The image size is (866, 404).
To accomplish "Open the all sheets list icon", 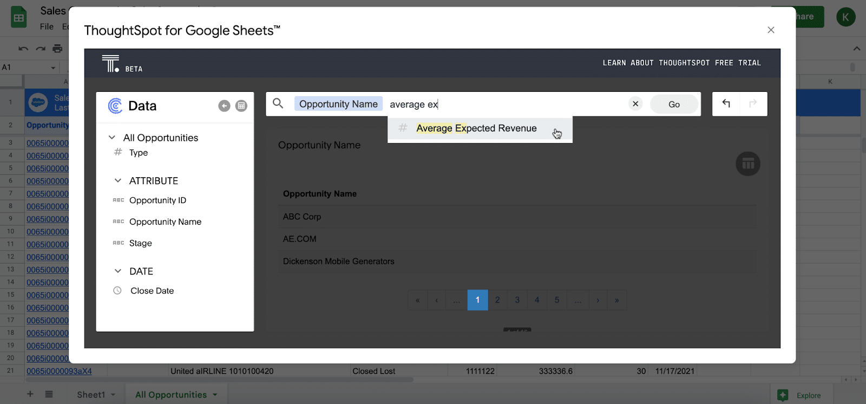I will click(49, 394).
